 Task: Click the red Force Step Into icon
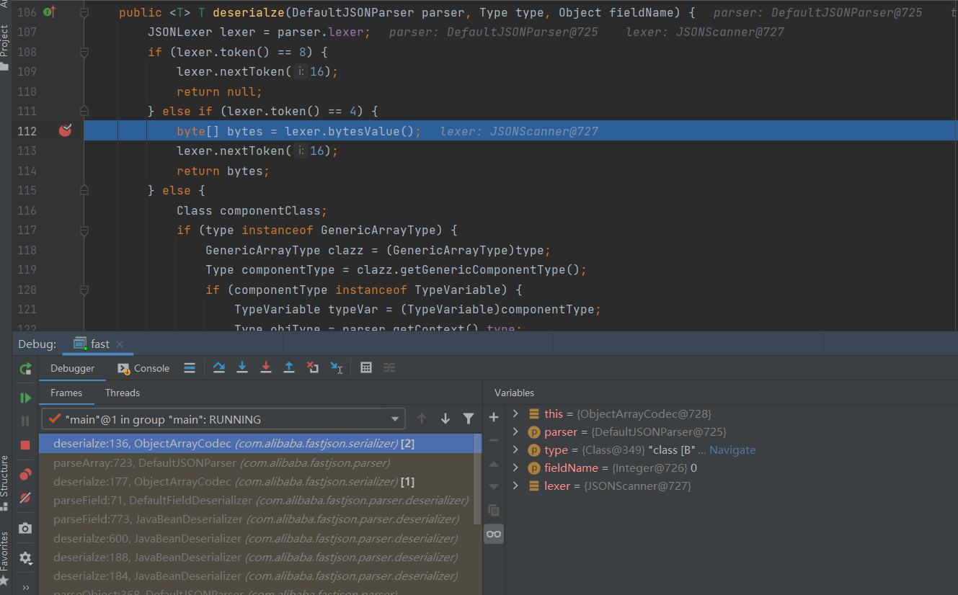pyautogui.click(x=266, y=367)
